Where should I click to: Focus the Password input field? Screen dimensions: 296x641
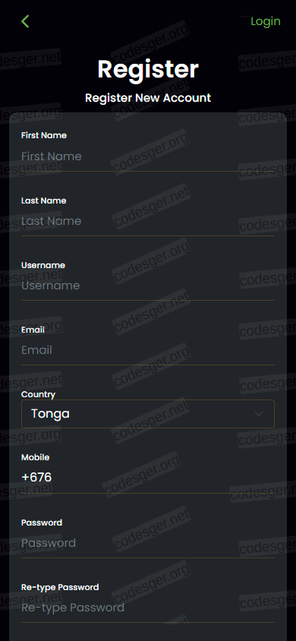click(148, 543)
